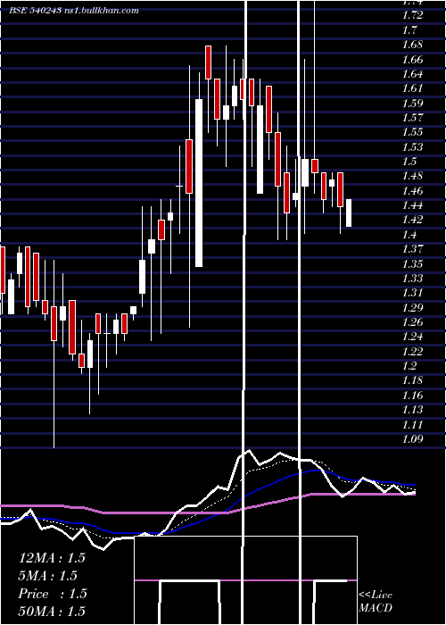Click the 1.33 price axis label

tap(412, 279)
